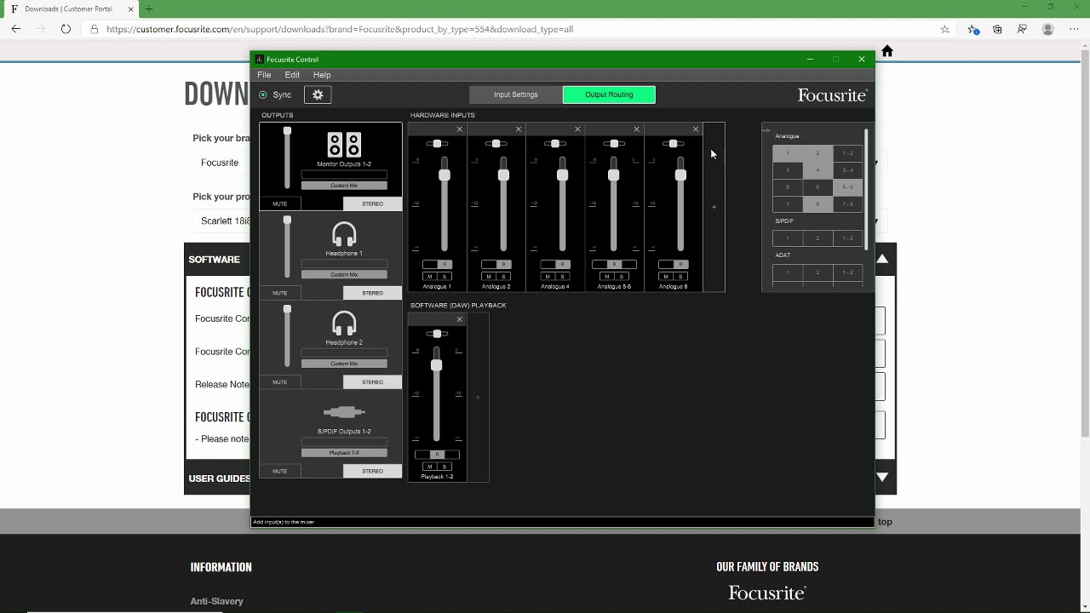
Task: Open a new browser tab
Action: [x=149, y=9]
